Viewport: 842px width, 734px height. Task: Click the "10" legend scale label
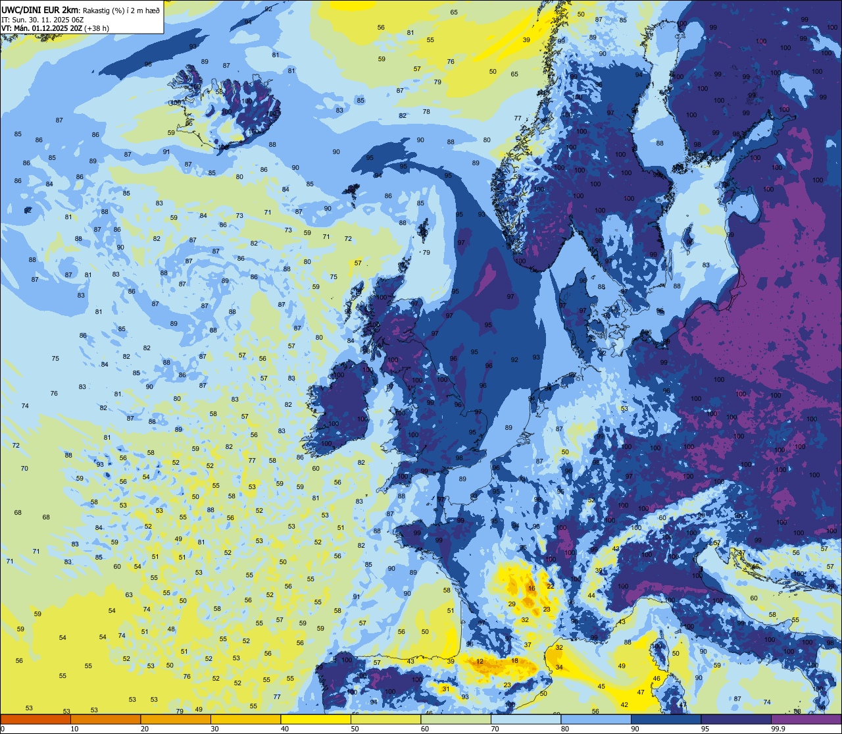pyautogui.click(x=74, y=729)
